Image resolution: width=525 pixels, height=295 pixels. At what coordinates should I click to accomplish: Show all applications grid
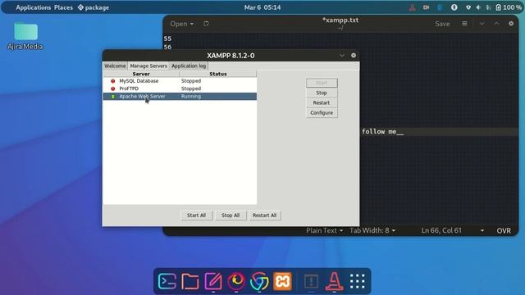[357, 281]
